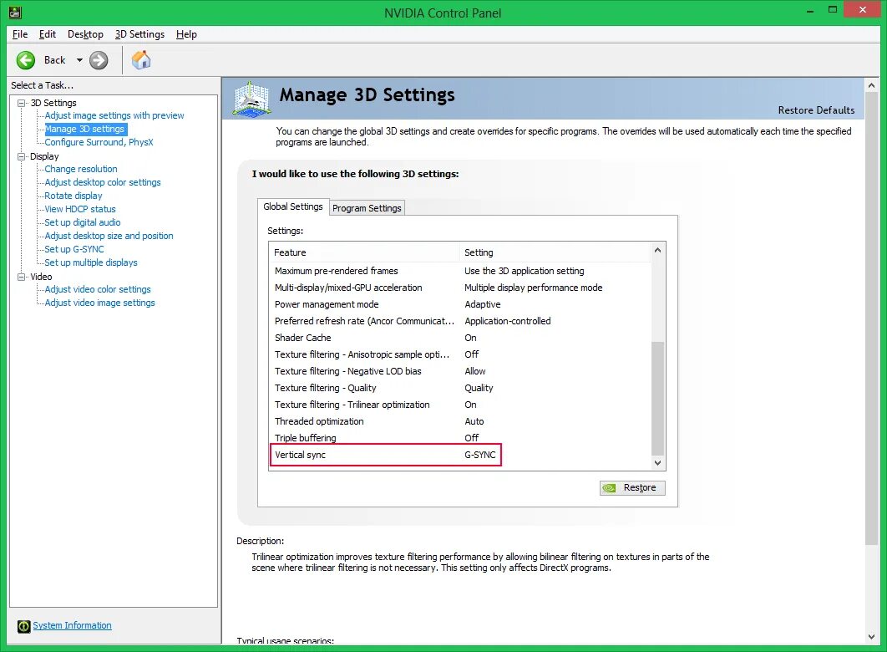Click the Home icon in toolbar
The height and width of the screenshot is (652, 887).
coord(141,59)
